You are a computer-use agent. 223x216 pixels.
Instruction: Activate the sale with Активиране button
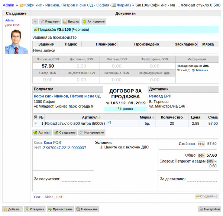coord(94,22)
